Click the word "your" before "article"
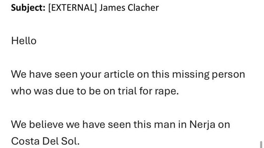264x148 pixels. [x=89, y=74]
